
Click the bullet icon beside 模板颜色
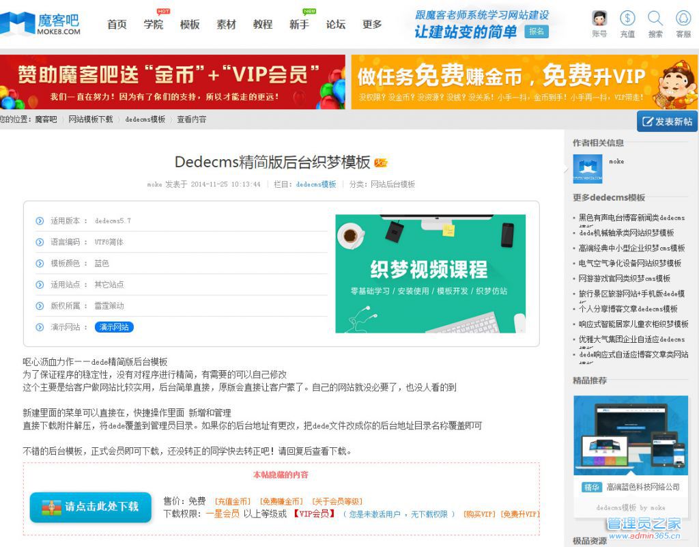[x=40, y=264]
